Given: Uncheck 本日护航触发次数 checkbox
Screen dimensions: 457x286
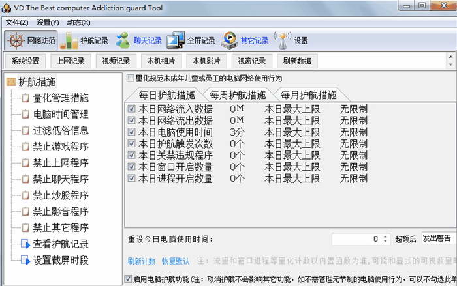Looking at the screenshot, I should pos(131,144).
